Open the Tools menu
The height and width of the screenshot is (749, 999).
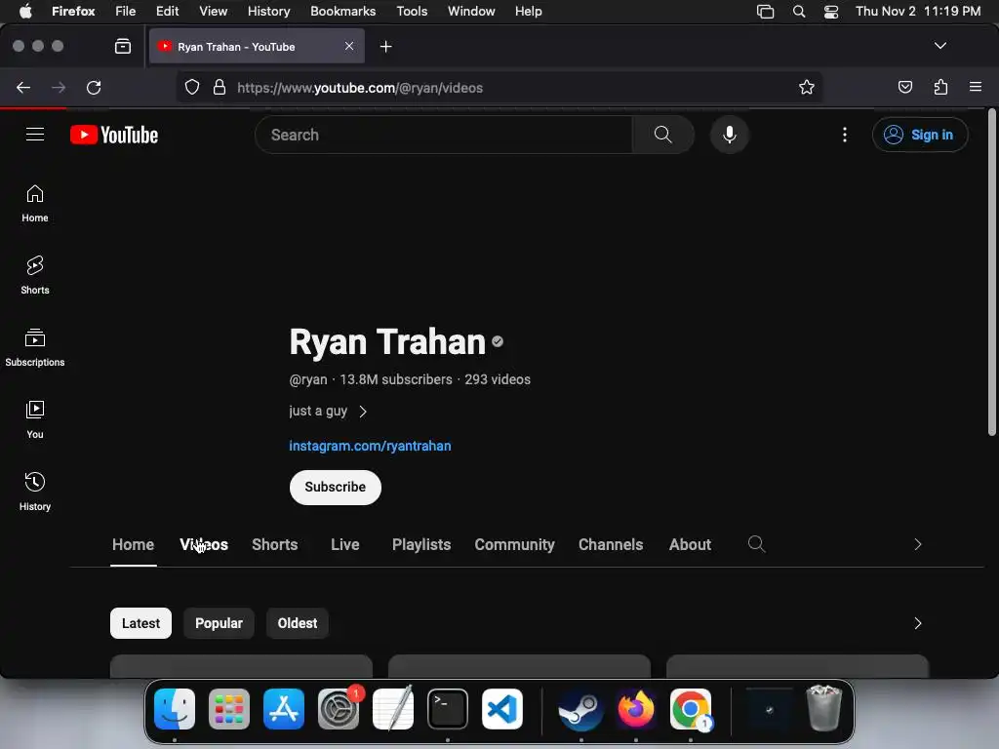coord(412,11)
